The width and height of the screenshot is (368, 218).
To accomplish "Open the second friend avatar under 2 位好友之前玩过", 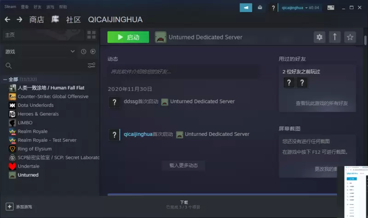I will (x=302, y=83).
